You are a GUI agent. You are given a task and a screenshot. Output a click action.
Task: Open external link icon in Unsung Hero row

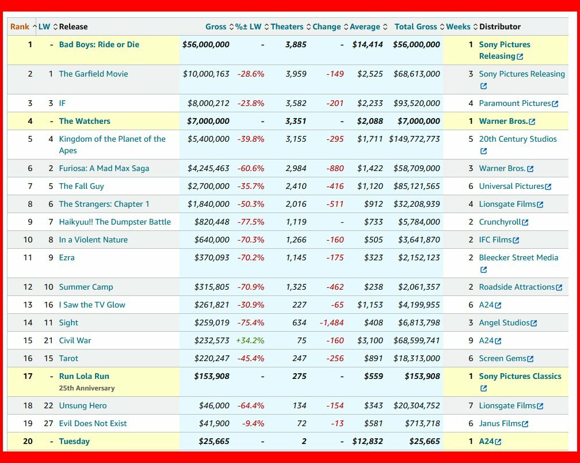[x=540, y=406]
